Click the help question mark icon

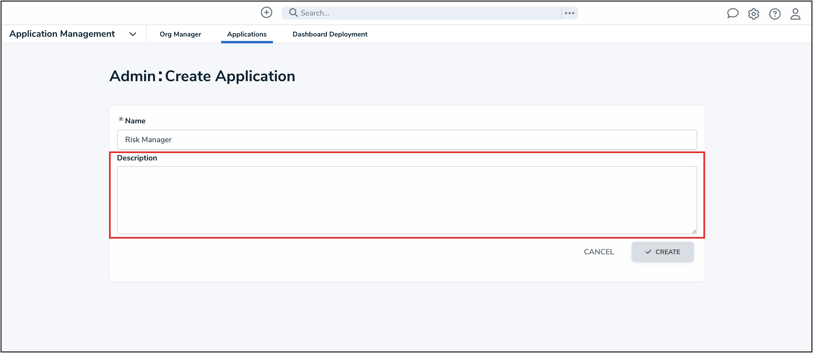tap(775, 14)
